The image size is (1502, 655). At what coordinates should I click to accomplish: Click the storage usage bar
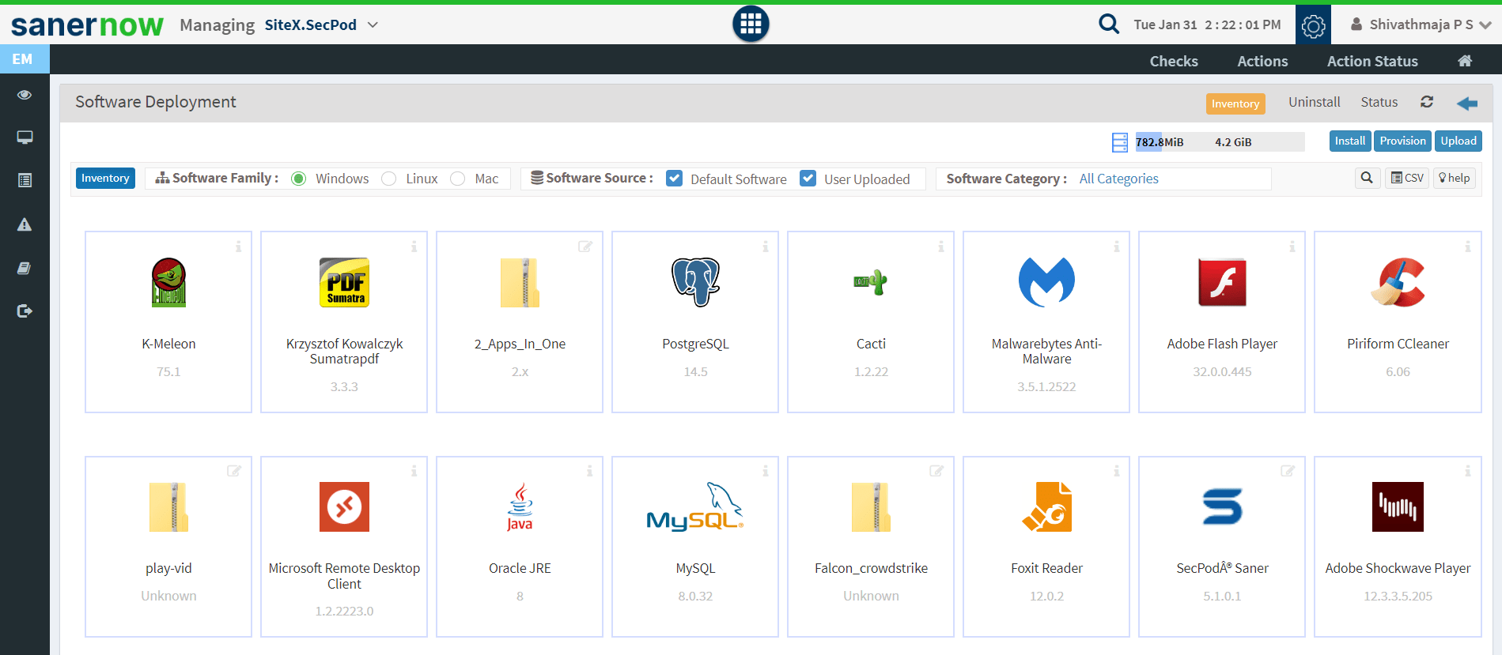tap(1219, 142)
